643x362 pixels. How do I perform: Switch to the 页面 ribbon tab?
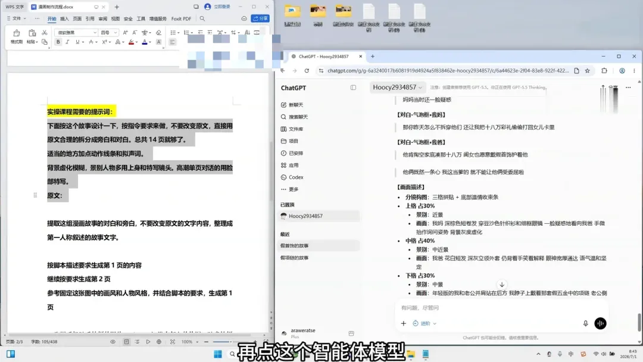(x=77, y=19)
